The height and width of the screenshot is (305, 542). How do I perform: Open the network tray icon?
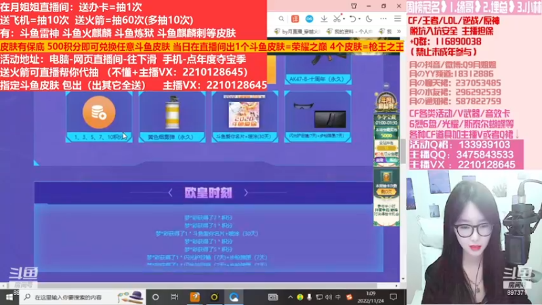pos(319,297)
